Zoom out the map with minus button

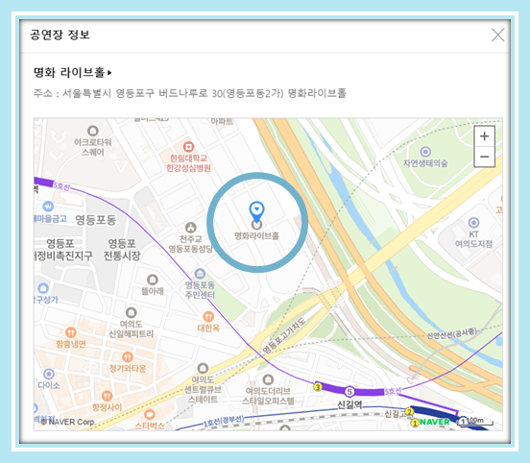click(484, 157)
